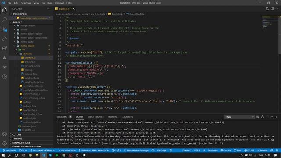The width and height of the screenshot is (281, 158).
Task: Open the Explorer view in activity bar
Action: coord(4,10)
